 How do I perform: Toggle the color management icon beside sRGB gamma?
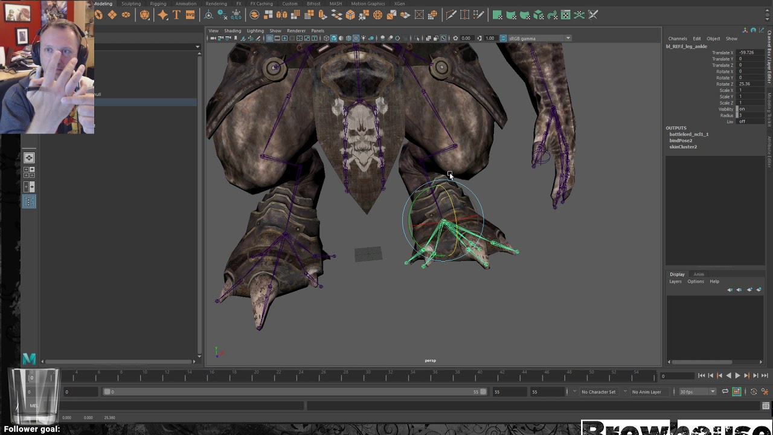503,38
